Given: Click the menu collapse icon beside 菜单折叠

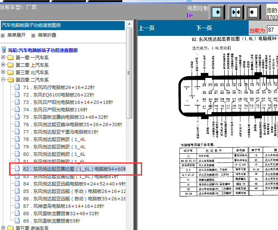Looking at the screenshot, I should [x=33, y=35].
